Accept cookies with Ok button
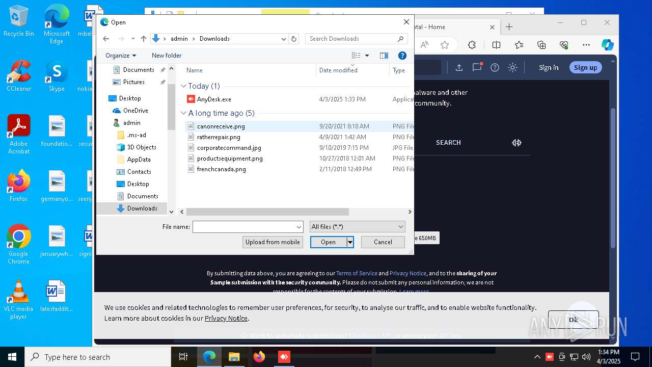 [574, 320]
